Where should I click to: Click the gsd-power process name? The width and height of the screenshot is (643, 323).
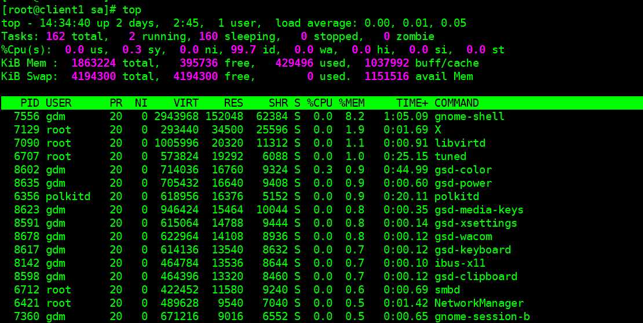click(463, 183)
